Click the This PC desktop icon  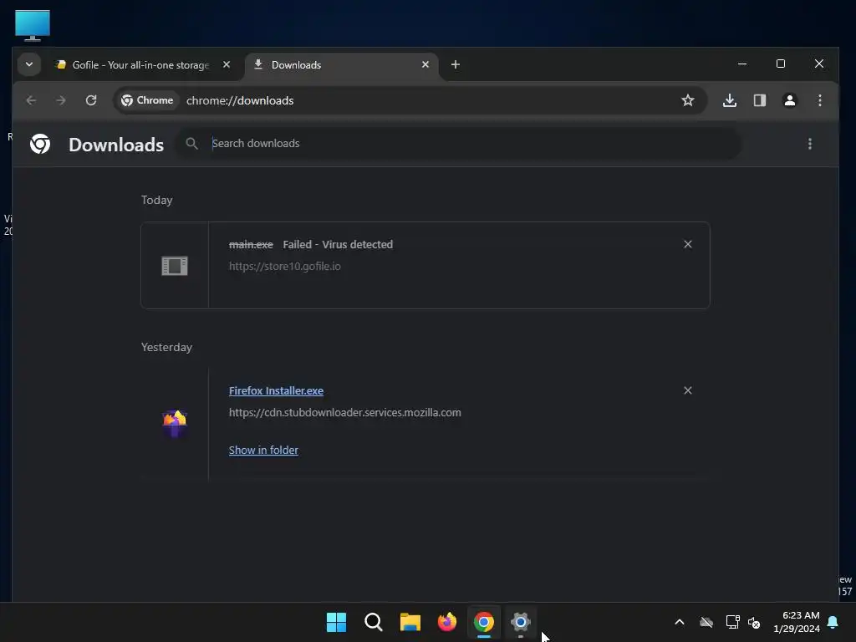(x=33, y=25)
